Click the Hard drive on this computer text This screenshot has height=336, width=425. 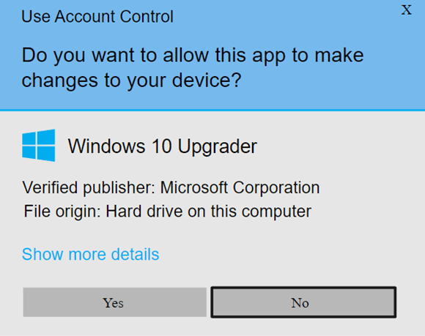point(208,211)
